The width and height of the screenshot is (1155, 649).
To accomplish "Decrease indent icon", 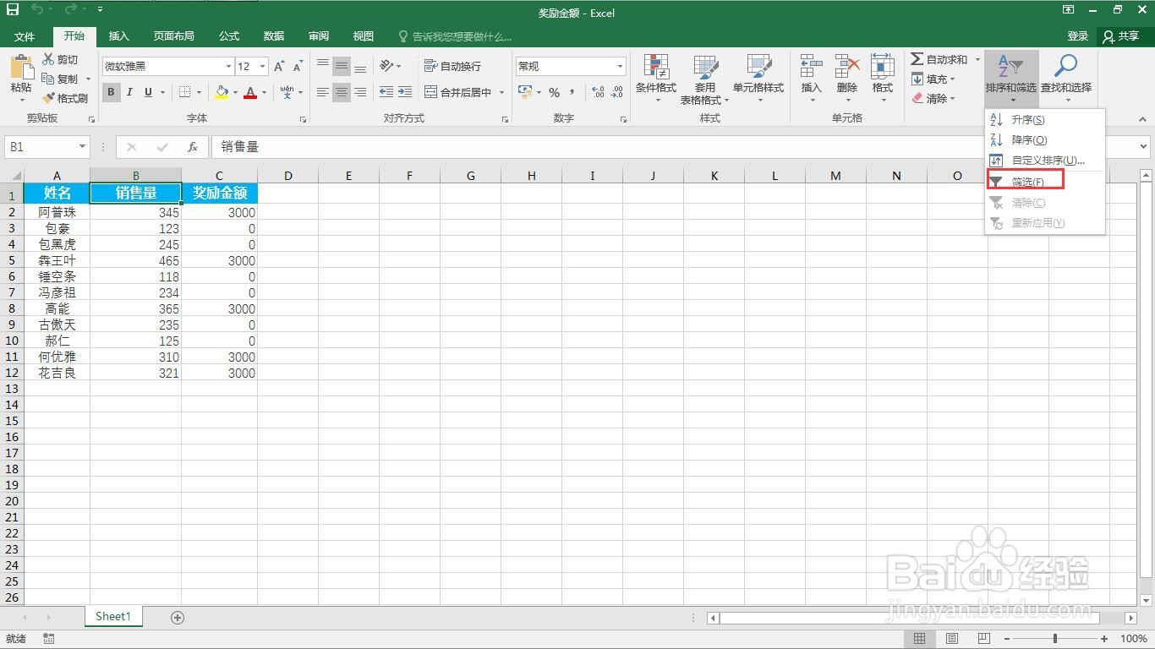I will point(386,92).
